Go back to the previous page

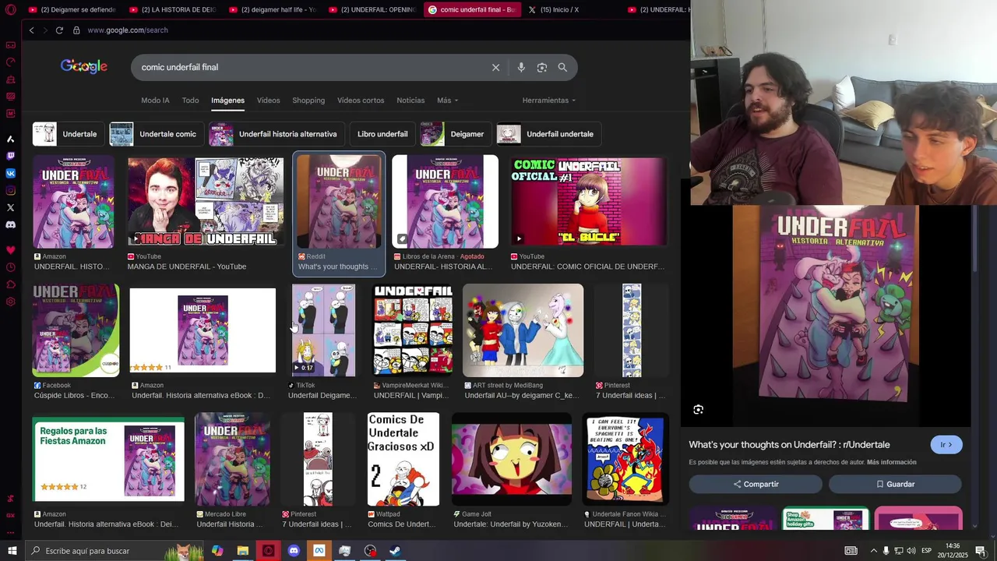coord(31,30)
